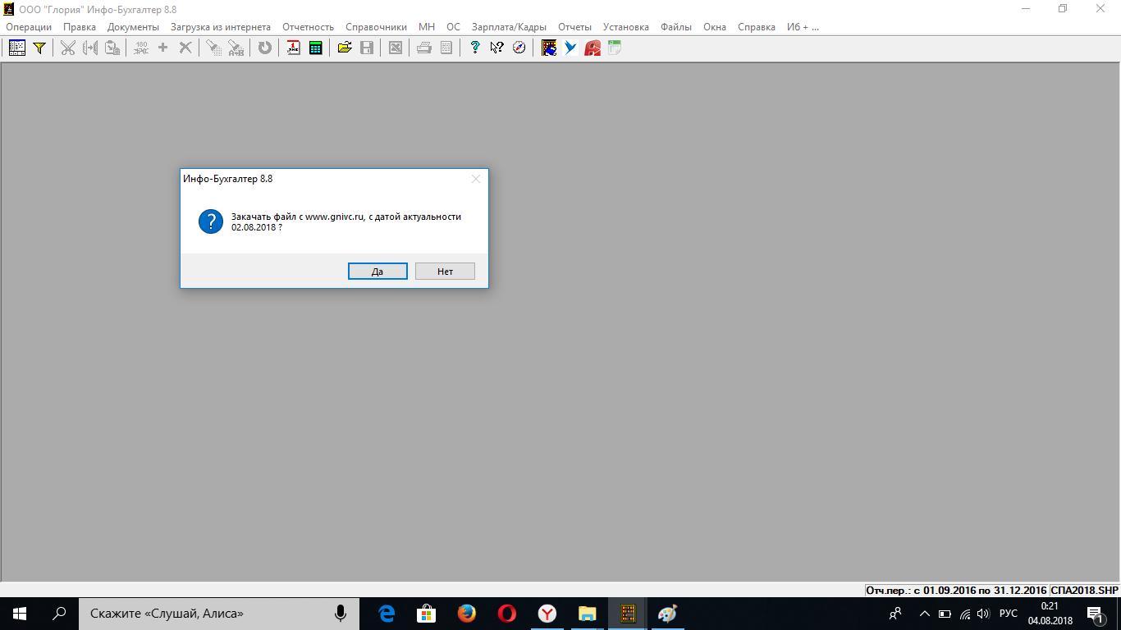This screenshot has width=1121, height=630.
Task: Click the yellow open folder icon
Action: [x=345, y=48]
